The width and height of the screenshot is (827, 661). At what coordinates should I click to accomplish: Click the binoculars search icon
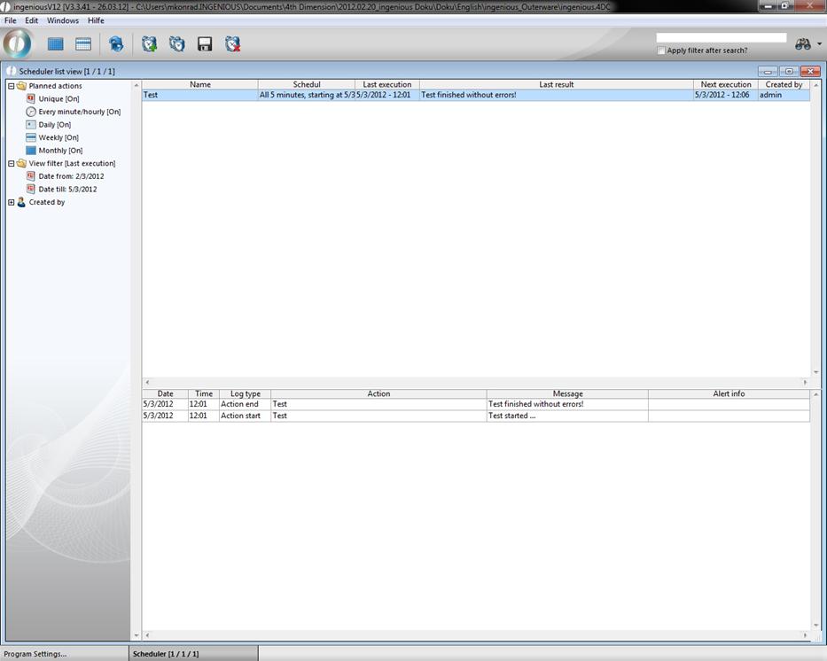pyautogui.click(x=803, y=44)
